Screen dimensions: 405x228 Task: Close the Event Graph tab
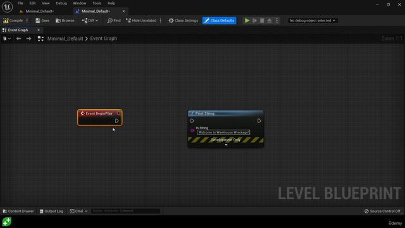coord(39,30)
